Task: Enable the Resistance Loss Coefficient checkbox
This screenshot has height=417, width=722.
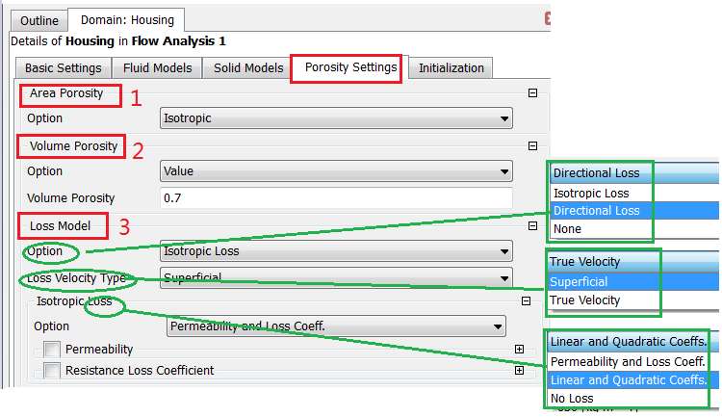Action: [52, 371]
